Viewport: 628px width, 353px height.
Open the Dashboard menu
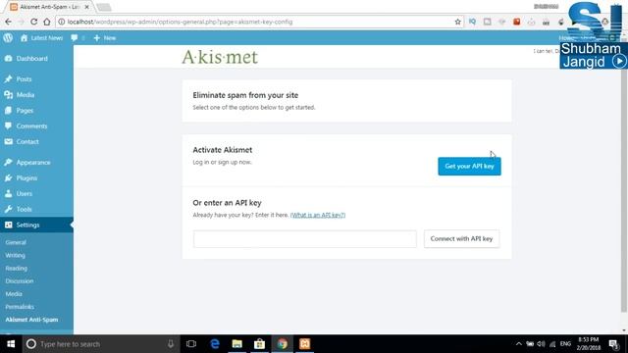pos(32,59)
